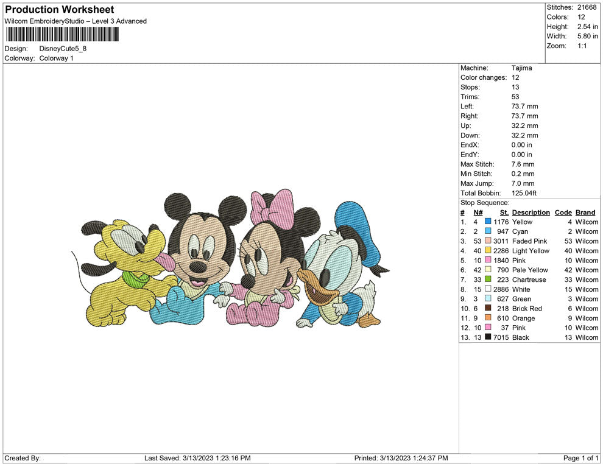The width and height of the screenshot is (603, 464).
Task: Click the Colorway 1 field
Action: pos(57,58)
